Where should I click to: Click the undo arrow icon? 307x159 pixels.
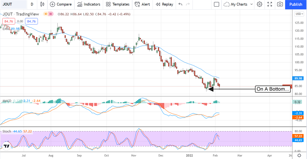180,4
